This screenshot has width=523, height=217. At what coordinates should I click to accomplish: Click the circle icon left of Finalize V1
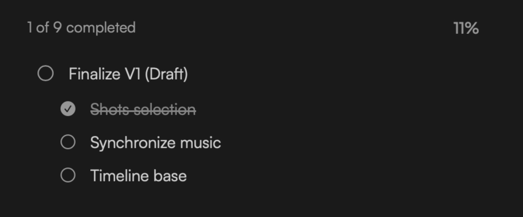pos(45,73)
